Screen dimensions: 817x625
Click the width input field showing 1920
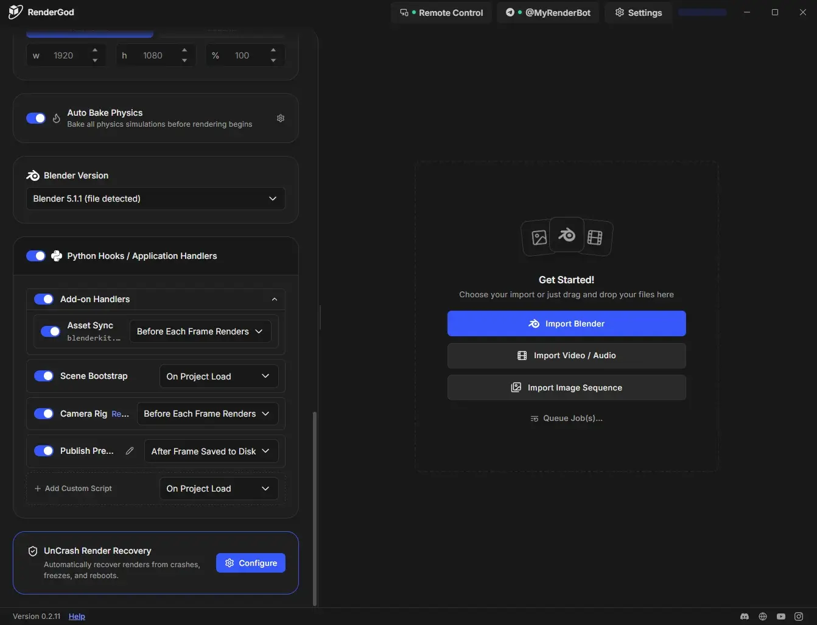point(66,55)
